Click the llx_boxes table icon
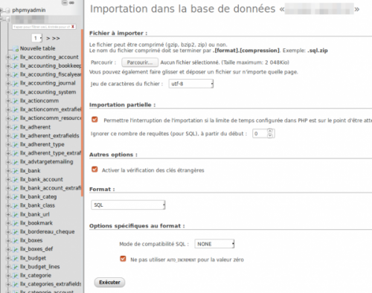 tap(16, 241)
